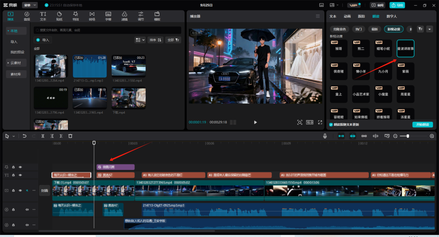Click the media search input field
439x237 pixels.
108,30
